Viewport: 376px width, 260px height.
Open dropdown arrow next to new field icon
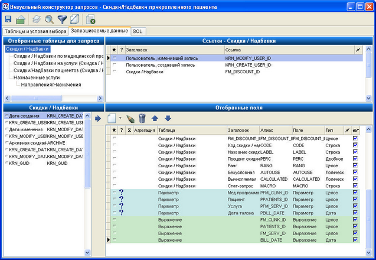[x=120, y=118]
